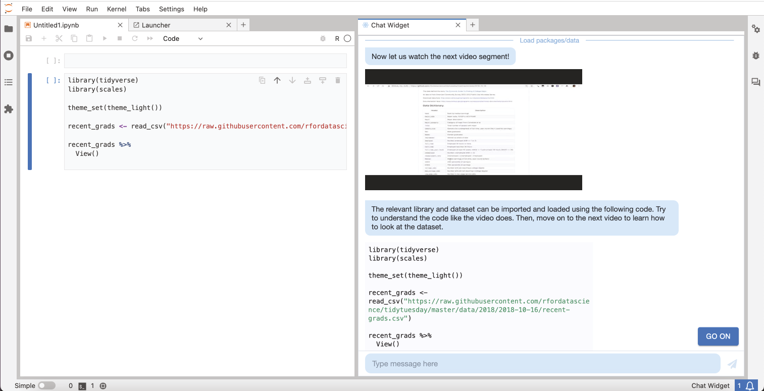The height and width of the screenshot is (391, 764).
Task: Insert a cell below the active cell
Action: (323, 80)
